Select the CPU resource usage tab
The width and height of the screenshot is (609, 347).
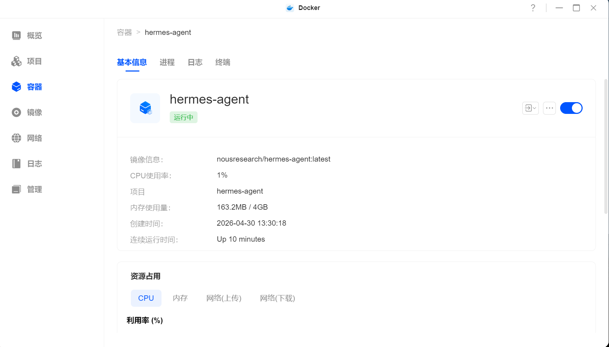click(x=146, y=298)
